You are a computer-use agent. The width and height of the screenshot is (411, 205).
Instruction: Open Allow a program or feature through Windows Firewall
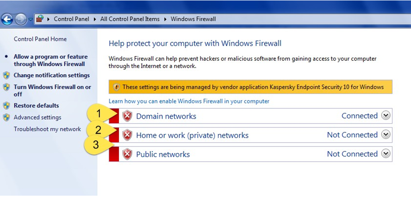click(51, 60)
